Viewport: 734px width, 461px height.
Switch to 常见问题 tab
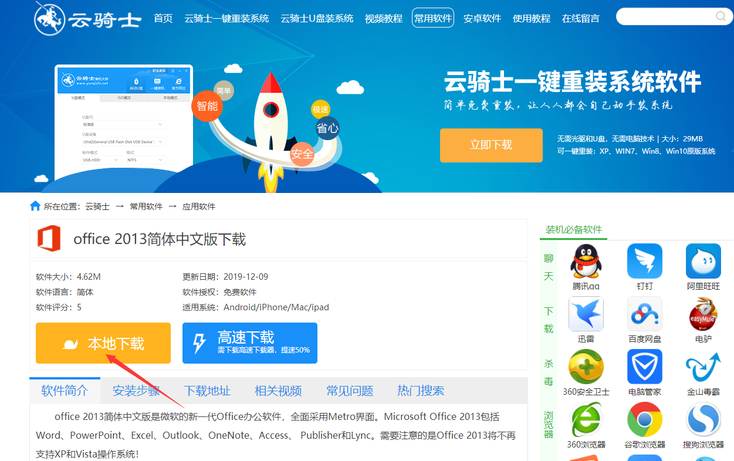click(350, 391)
